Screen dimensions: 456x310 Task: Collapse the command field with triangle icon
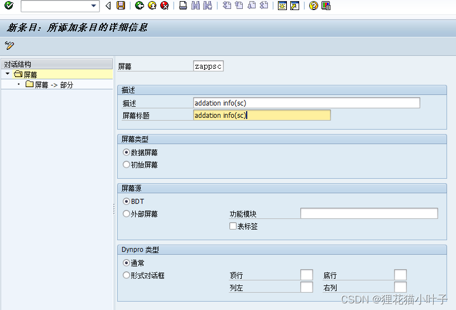point(108,6)
